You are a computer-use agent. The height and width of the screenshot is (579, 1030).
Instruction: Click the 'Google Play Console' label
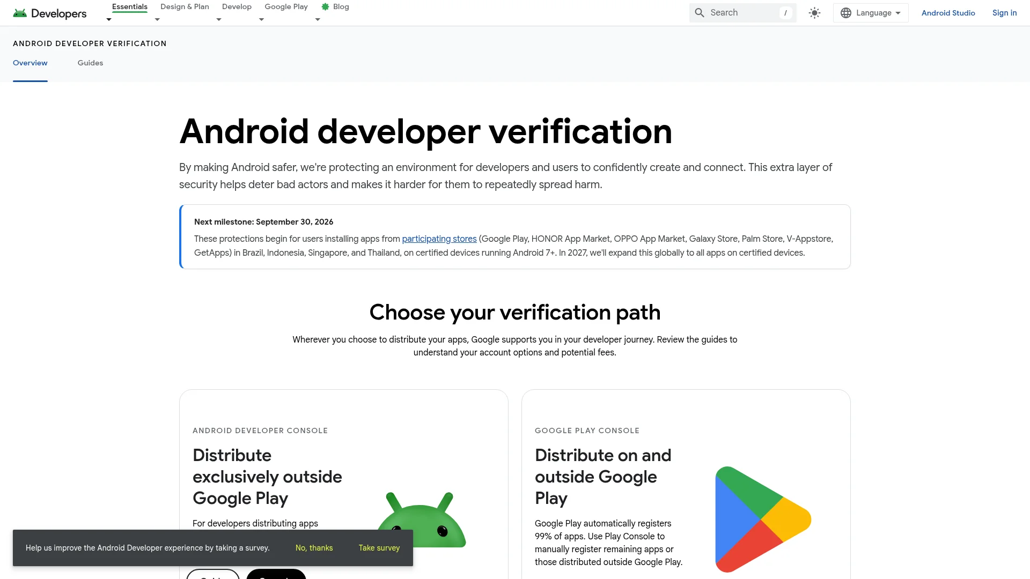(x=587, y=430)
